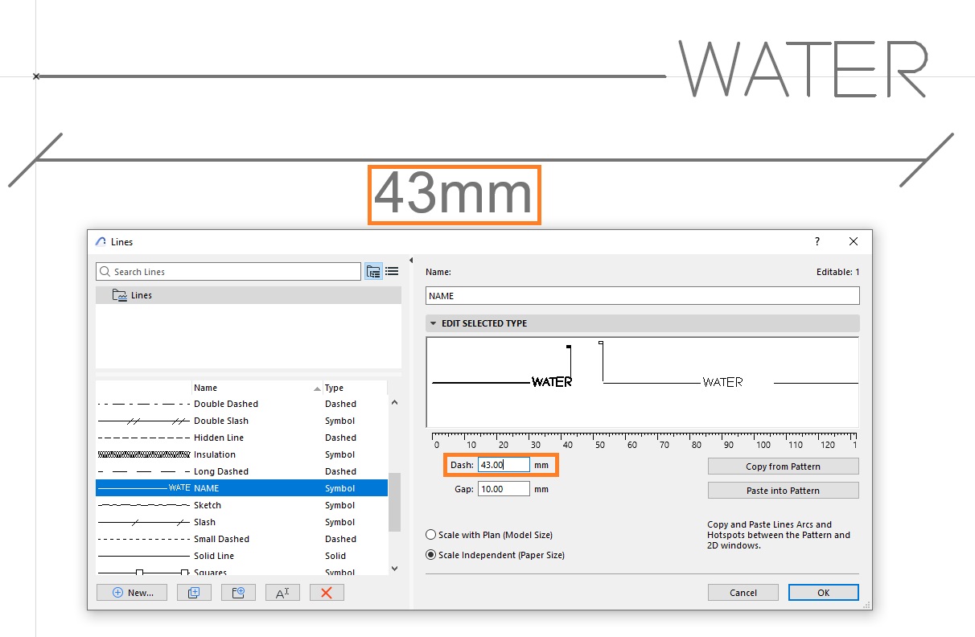
Task: Collapse left panel with small arrow
Action: (411, 261)
